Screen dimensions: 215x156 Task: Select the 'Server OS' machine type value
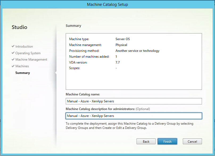point(123,39)
